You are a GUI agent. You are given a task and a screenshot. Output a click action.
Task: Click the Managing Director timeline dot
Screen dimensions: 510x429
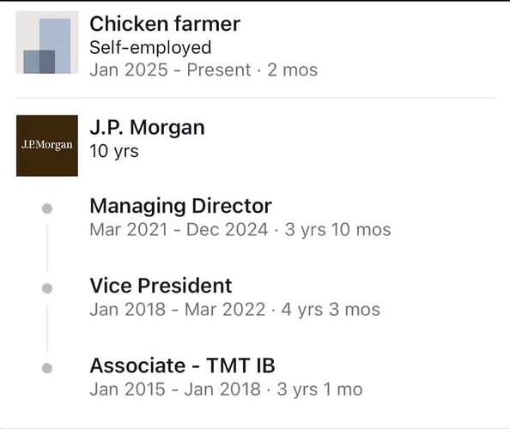click(47, 208)
